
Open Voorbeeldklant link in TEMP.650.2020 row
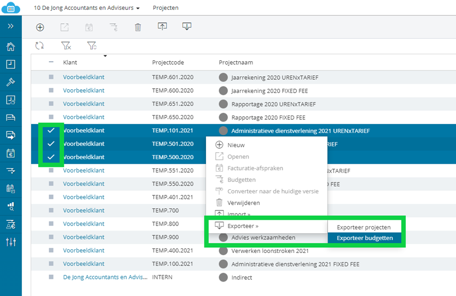click(x=84, y=117)
